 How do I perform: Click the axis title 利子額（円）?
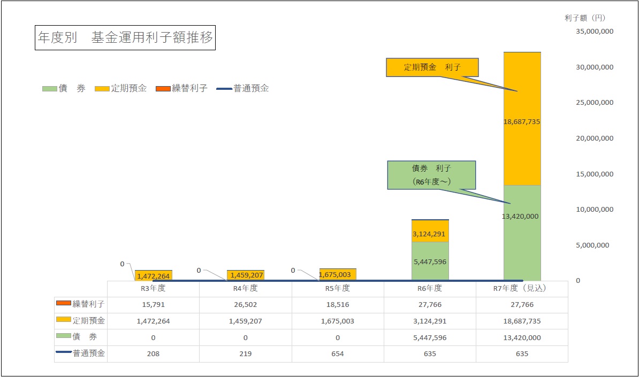click(x=585, y=18)
